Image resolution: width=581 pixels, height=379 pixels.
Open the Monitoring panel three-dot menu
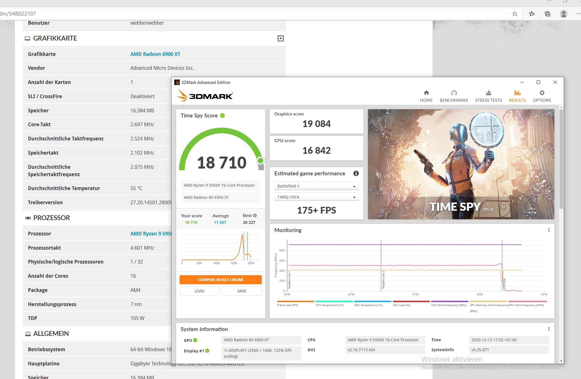(549, 230)
